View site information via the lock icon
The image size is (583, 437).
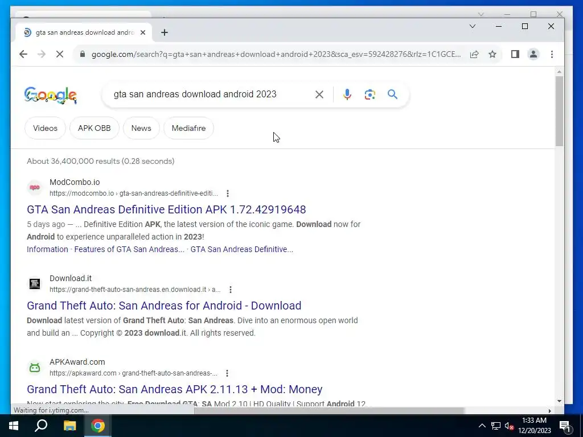pos(83,54)
